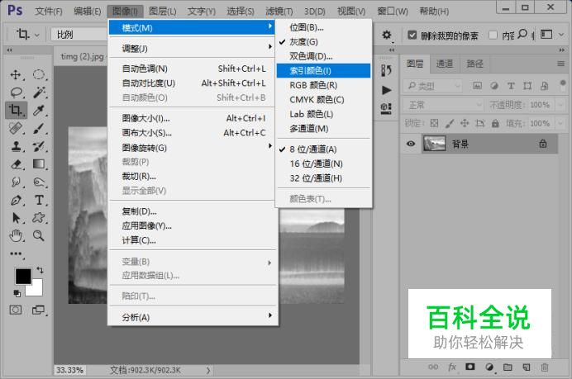Filter layers by pixel layer

[477, 86]
